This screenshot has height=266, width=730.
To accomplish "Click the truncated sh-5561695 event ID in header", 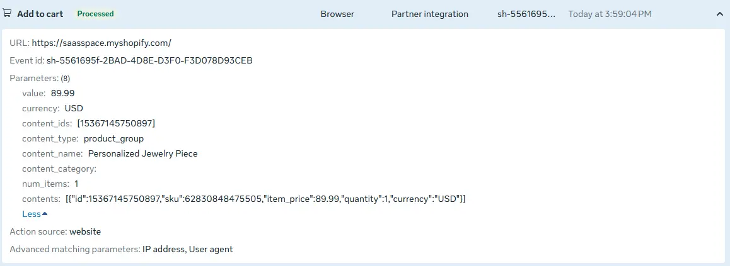I will coord(526,14).
